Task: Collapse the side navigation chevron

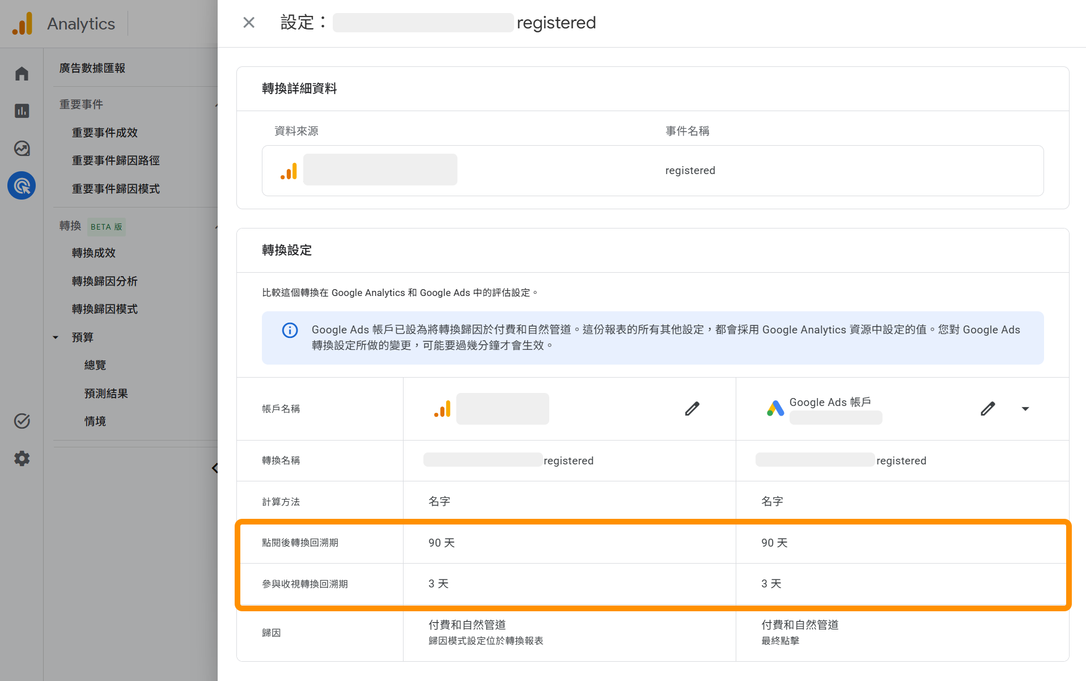Action: point(215,468)
